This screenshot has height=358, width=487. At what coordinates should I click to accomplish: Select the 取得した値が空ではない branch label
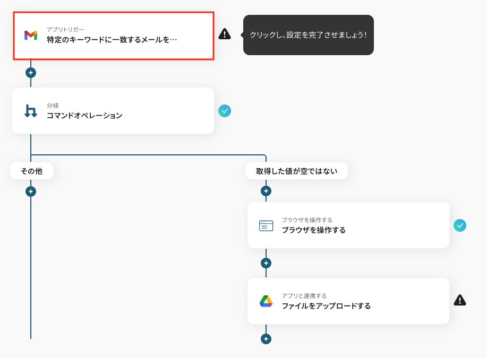(x=296, y=171)
